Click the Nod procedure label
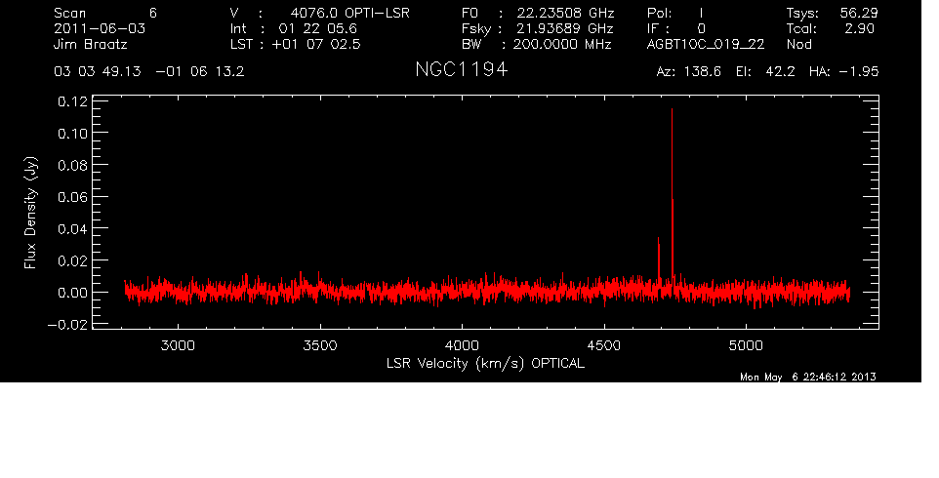The width and height of the screenshot is (939, 478). click(x=798, y=44)
